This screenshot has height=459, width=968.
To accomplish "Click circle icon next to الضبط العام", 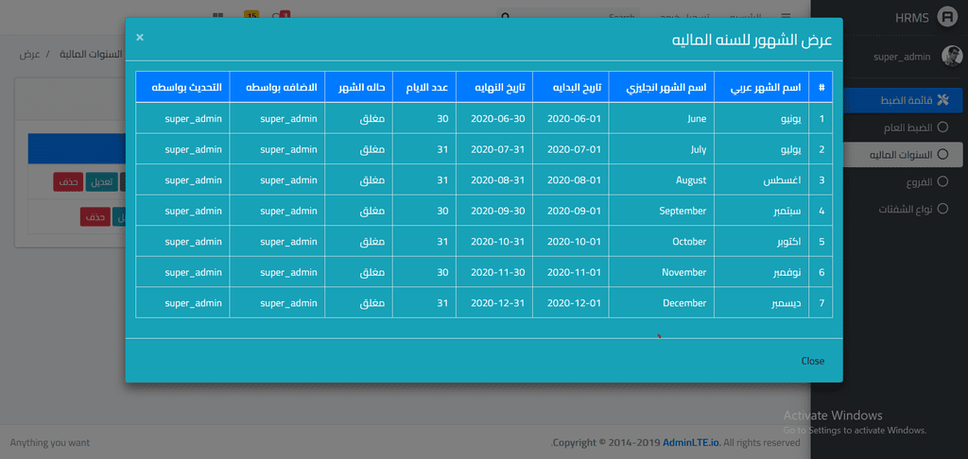I will (942, 127).
